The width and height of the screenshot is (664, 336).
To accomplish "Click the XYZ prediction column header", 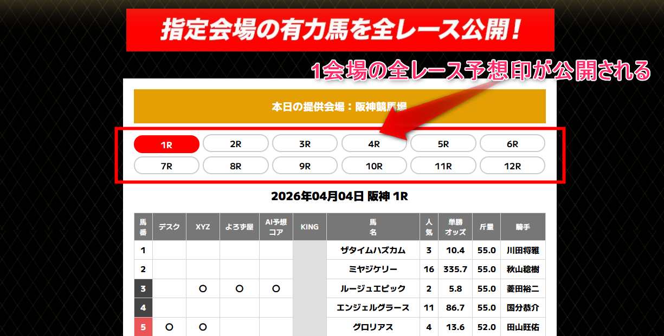I will coord(202,227).
